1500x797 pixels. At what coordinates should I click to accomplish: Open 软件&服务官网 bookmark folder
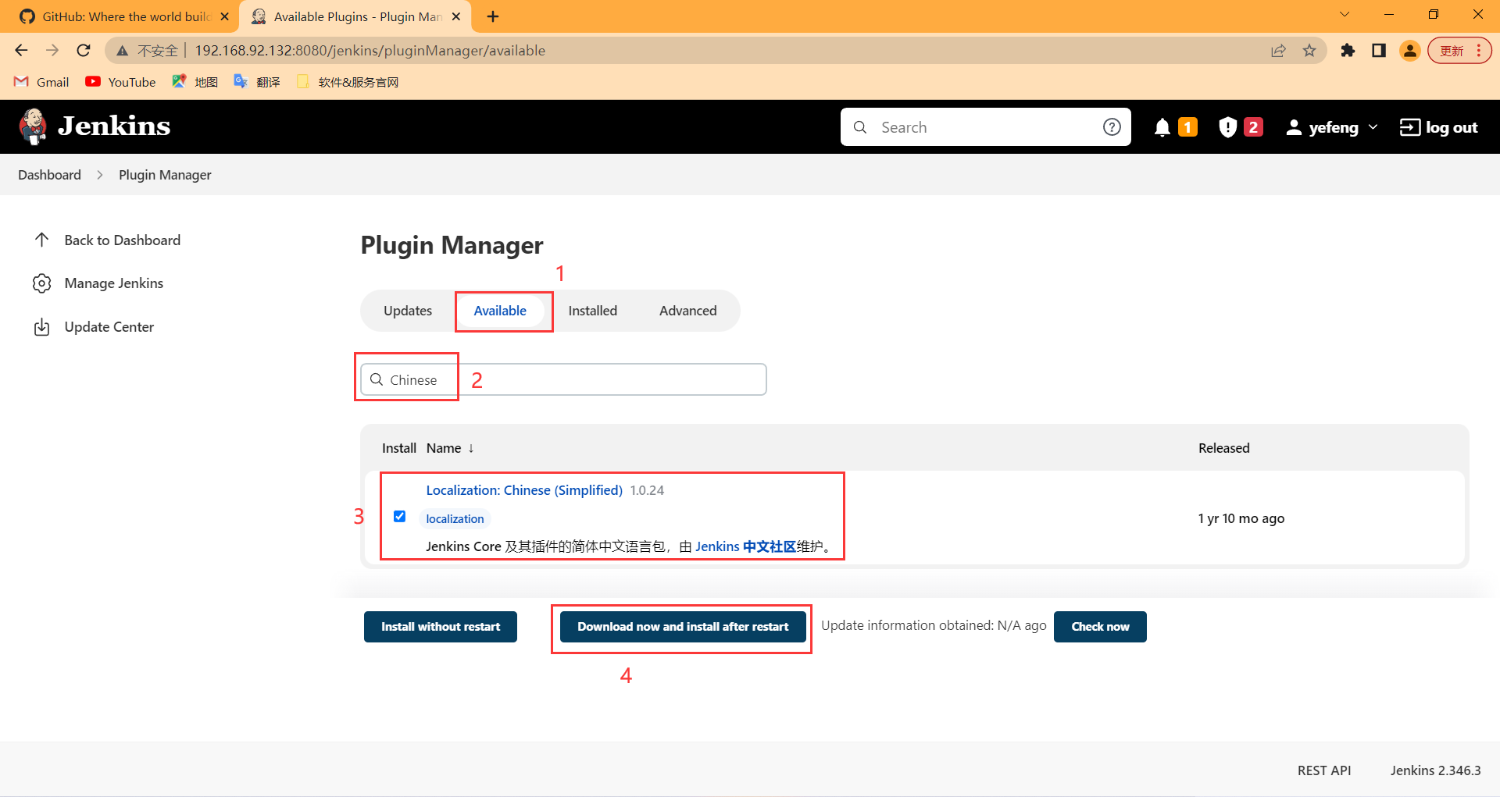coord(348,82)
